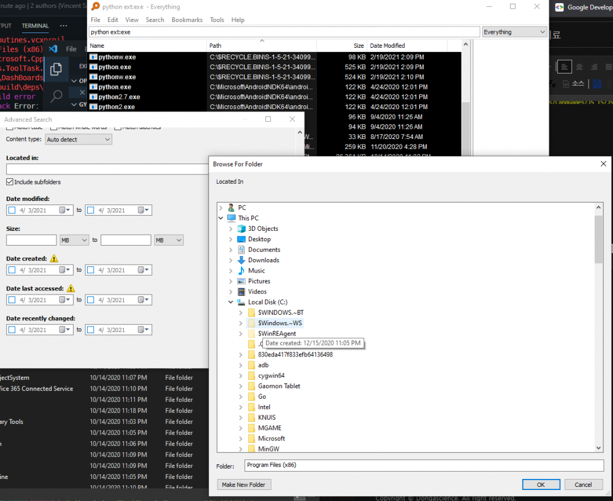Click the Make New Folder button

(x=243, y=484)
